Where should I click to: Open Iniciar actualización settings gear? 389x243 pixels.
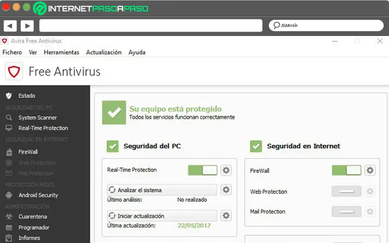click(x=226, y=215)
